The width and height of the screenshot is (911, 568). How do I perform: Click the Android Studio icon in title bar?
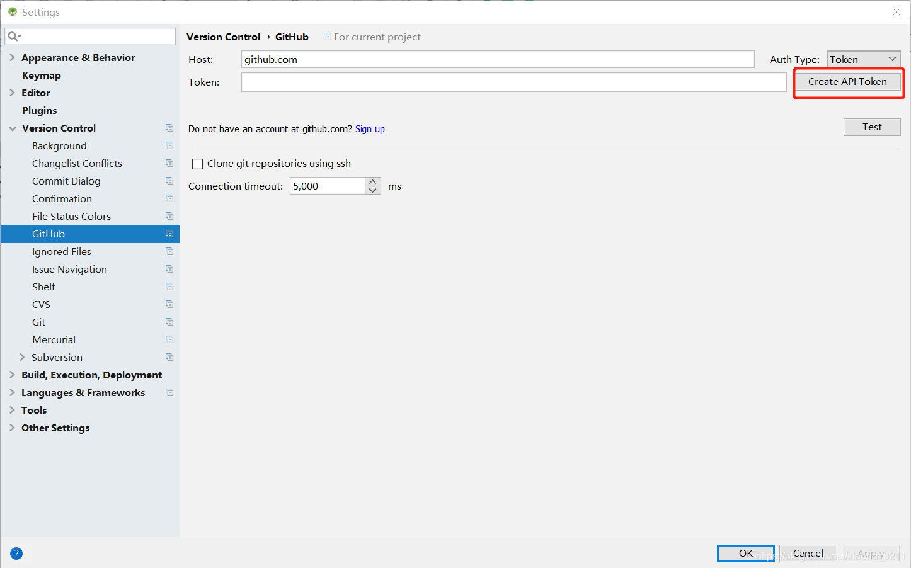(13, 12)
